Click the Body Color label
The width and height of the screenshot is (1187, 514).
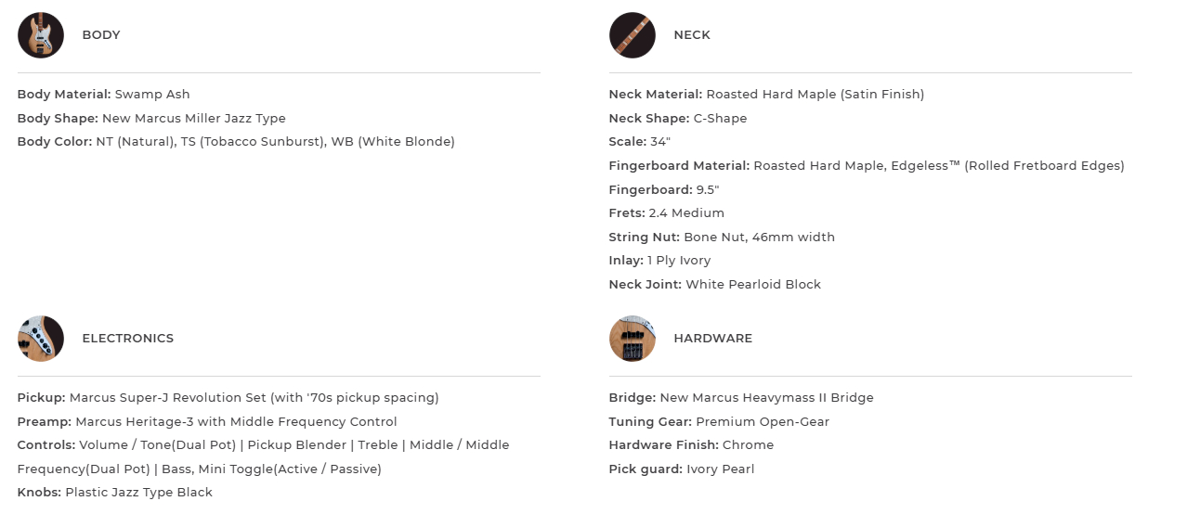coord(55,142)
